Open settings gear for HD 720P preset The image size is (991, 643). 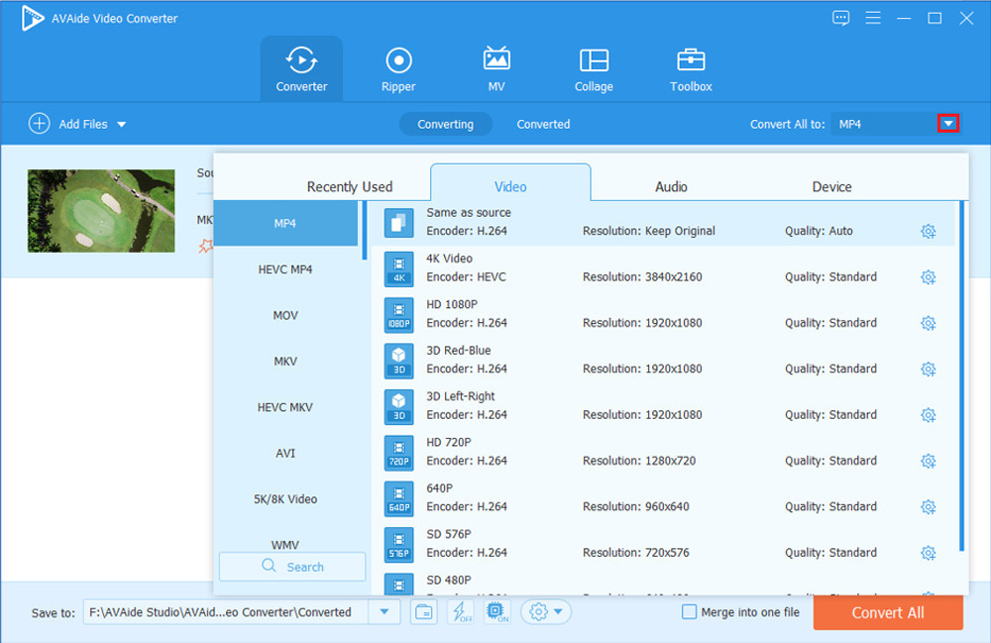coord(928,461)
